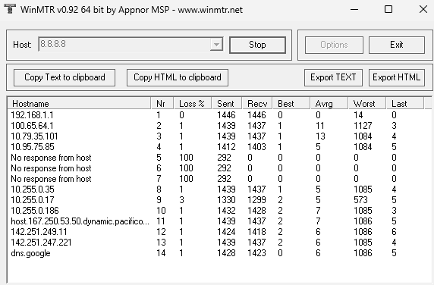The image size is (434, 285).
Task: Expand the Host dropdown arrow
Action: [x=216, y=44]
